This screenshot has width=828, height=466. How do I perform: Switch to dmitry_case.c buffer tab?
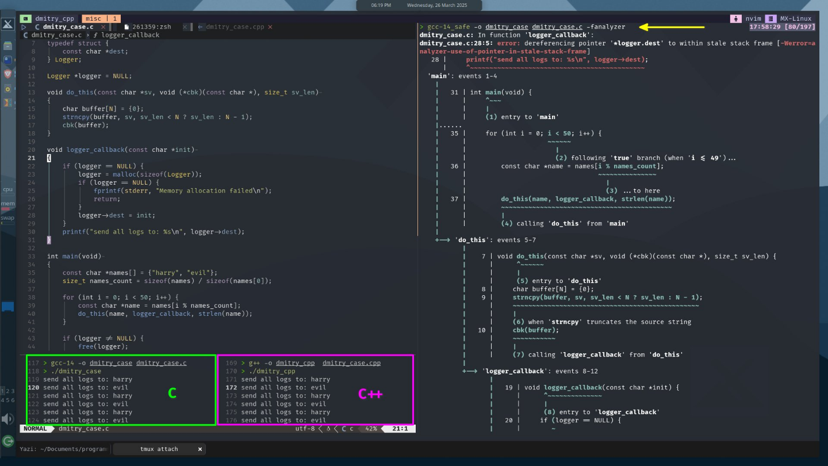pyautogui.click(x=68, y=26)
